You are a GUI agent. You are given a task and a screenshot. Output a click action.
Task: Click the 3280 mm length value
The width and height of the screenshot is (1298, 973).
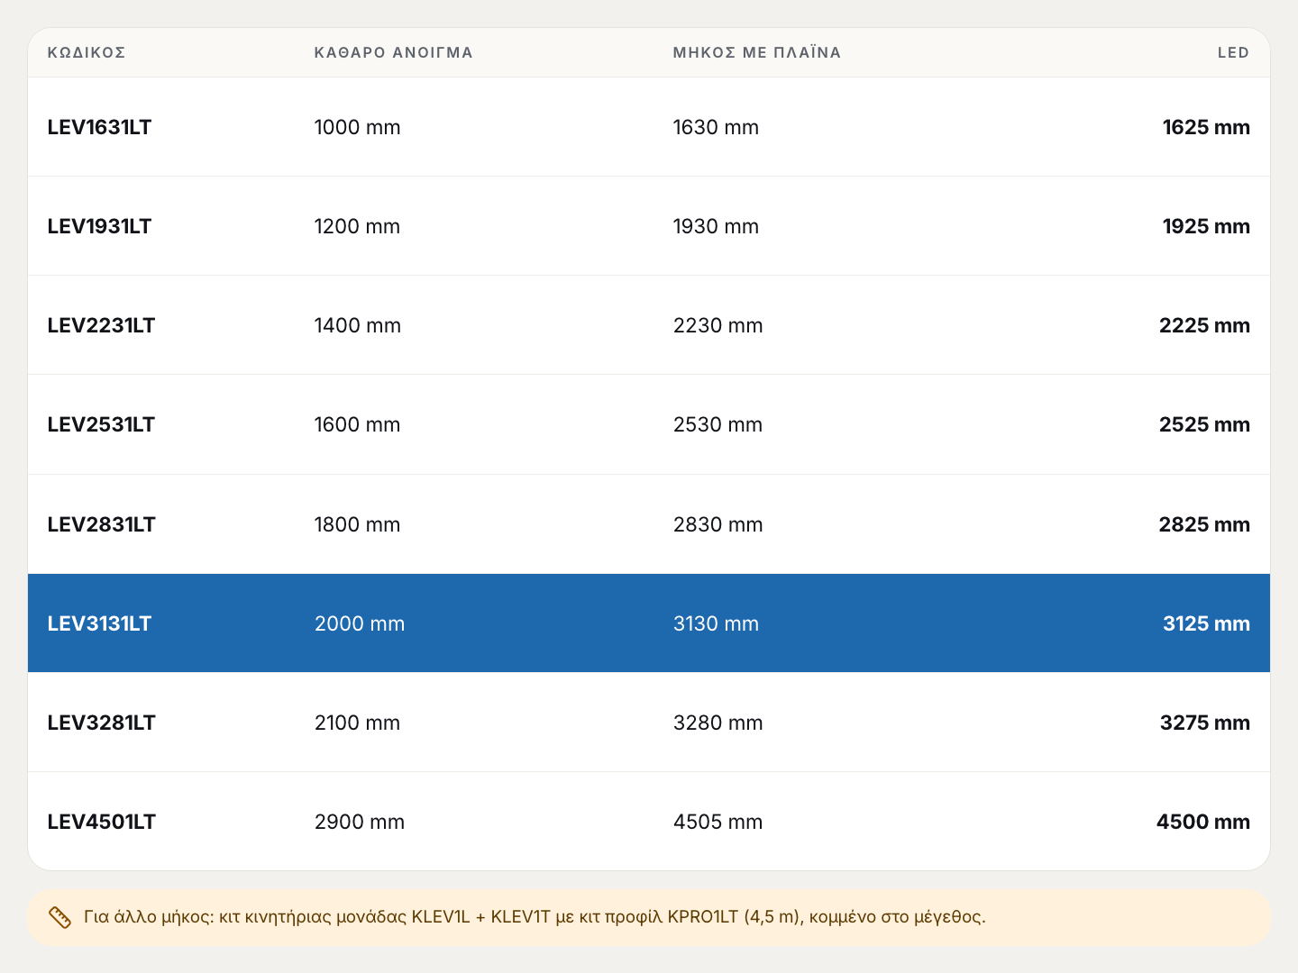(718, 723)
